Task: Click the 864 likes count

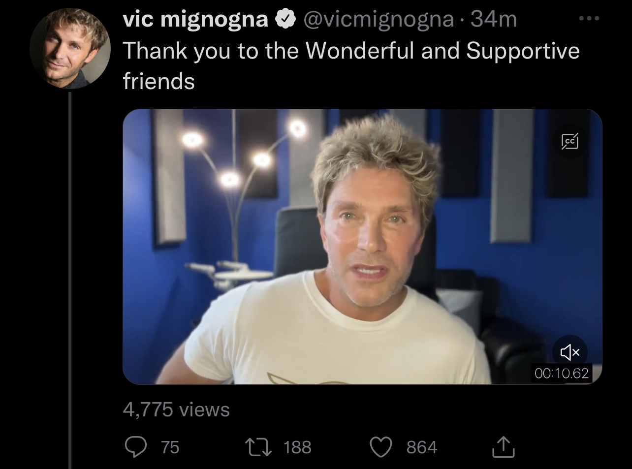Action: coord(421,447)
